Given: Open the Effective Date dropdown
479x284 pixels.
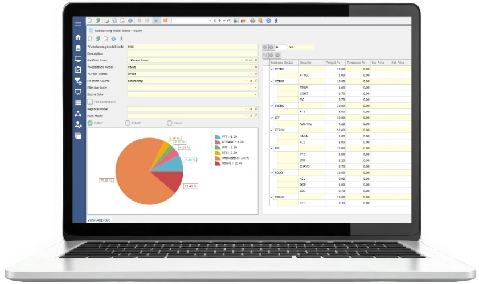Looking at the screenshot, I should [x=256, y=87].
